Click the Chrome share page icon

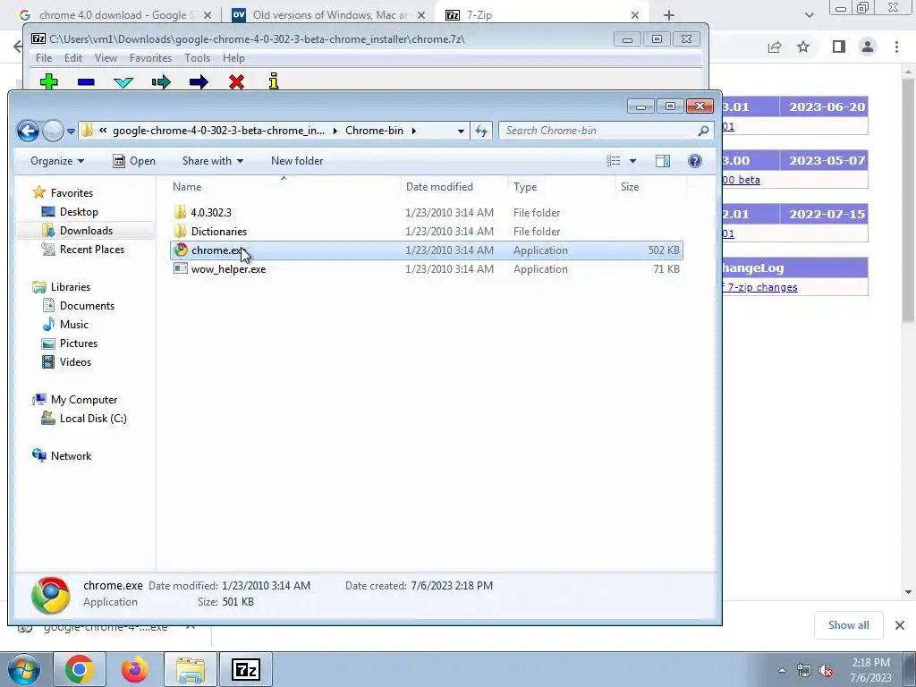[x=775, y=47]
